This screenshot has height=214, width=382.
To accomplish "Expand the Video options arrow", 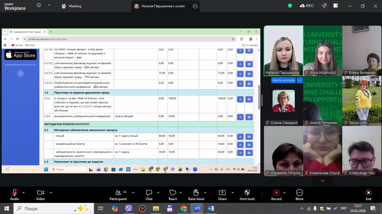I will click(x=51, y=193).
